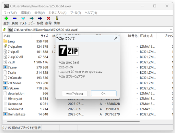Viewport: 175px width, 133px height.
Task: Run the テスト (Test) toolbar icon
Action: pos(23,18)
